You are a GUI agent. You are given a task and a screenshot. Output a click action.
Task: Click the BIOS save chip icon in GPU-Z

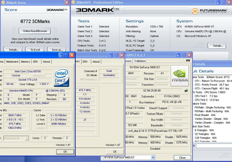click(186, 91)
